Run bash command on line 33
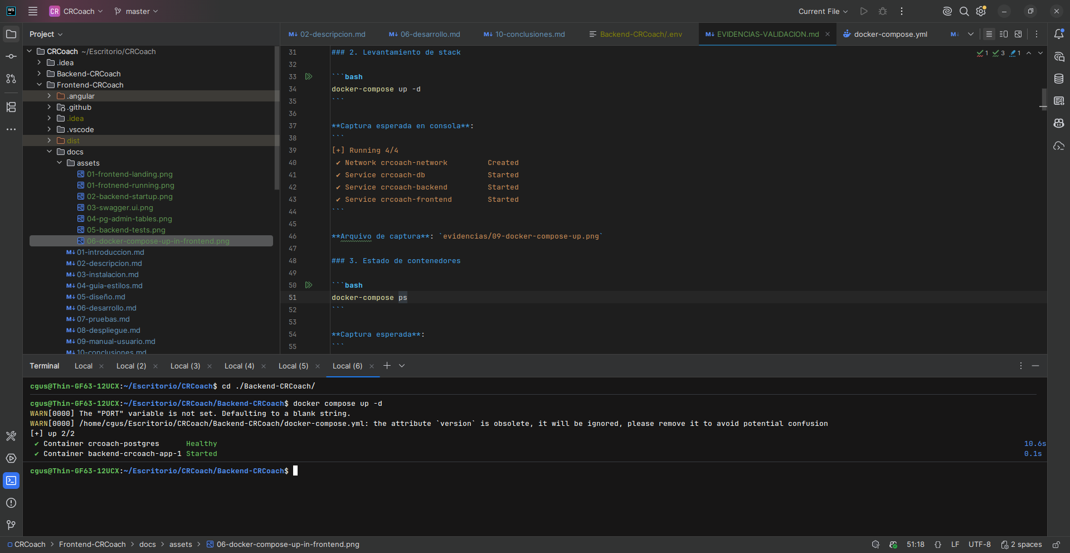The width and height of the screenshot is (1070, 553). (309, 76)
